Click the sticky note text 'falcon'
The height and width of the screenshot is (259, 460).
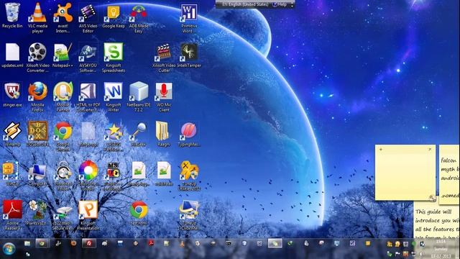pos(448,160)
